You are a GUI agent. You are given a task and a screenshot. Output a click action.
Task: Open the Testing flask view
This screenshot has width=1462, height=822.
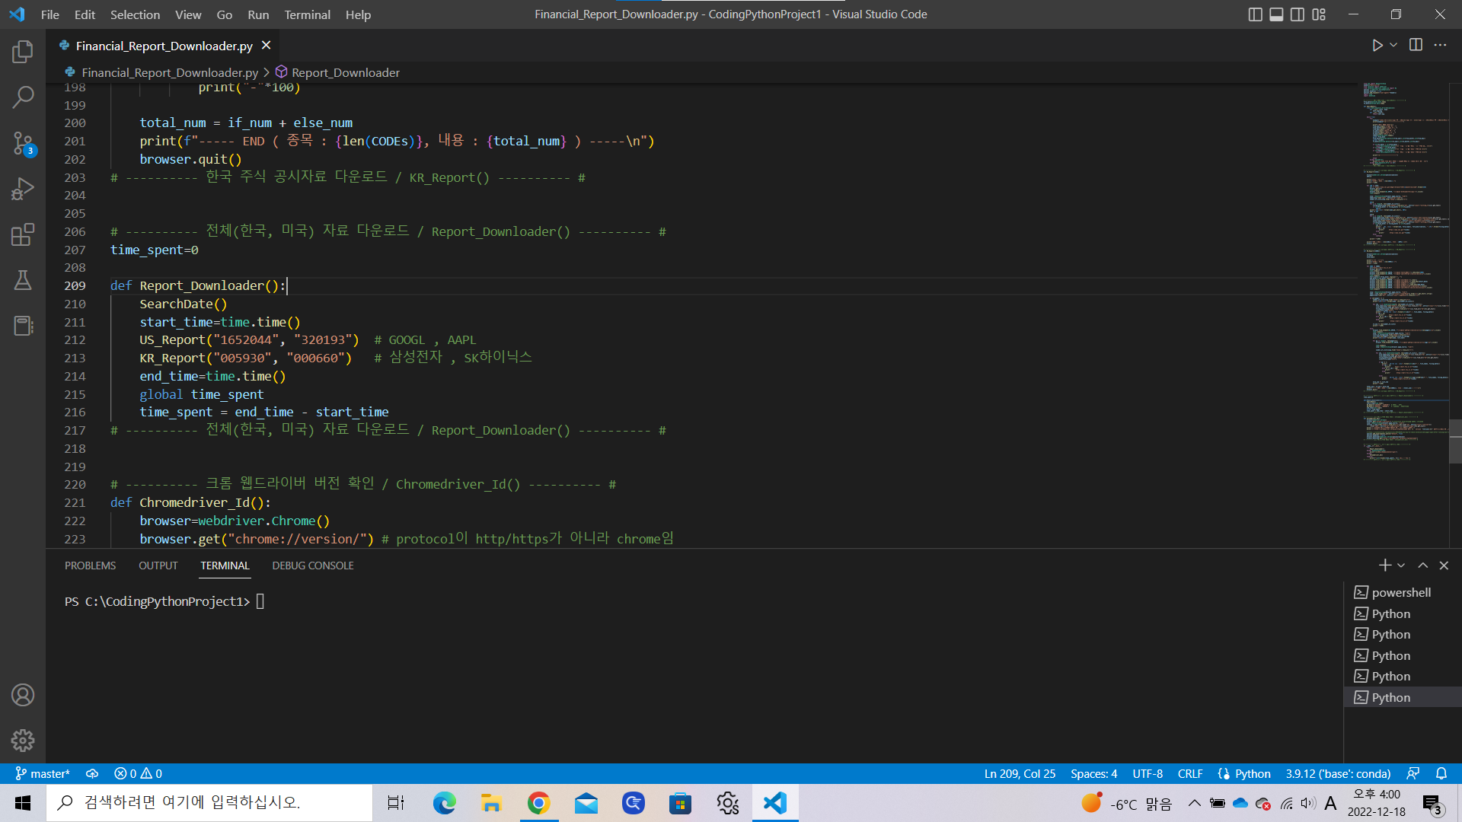23,280
